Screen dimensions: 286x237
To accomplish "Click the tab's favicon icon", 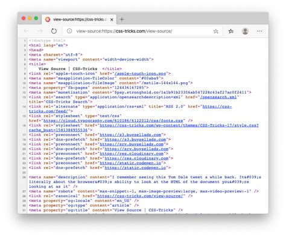I will pyautogui.click(x=48, y=19).
